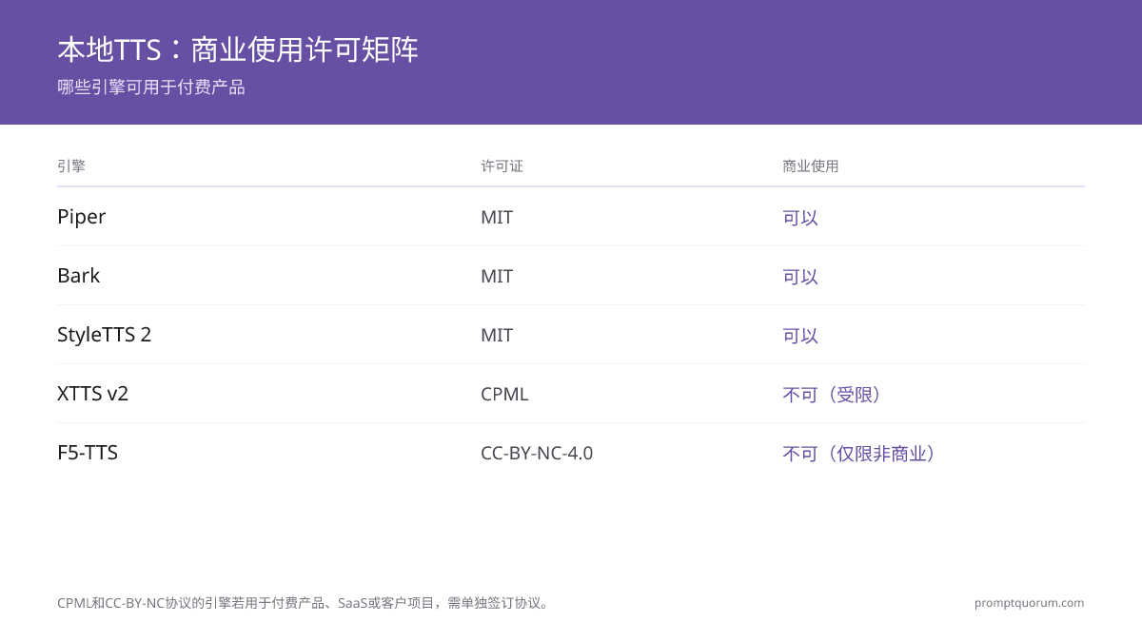Click 可以 in the Piper row

pyautogui.click(x=800, y=217)
